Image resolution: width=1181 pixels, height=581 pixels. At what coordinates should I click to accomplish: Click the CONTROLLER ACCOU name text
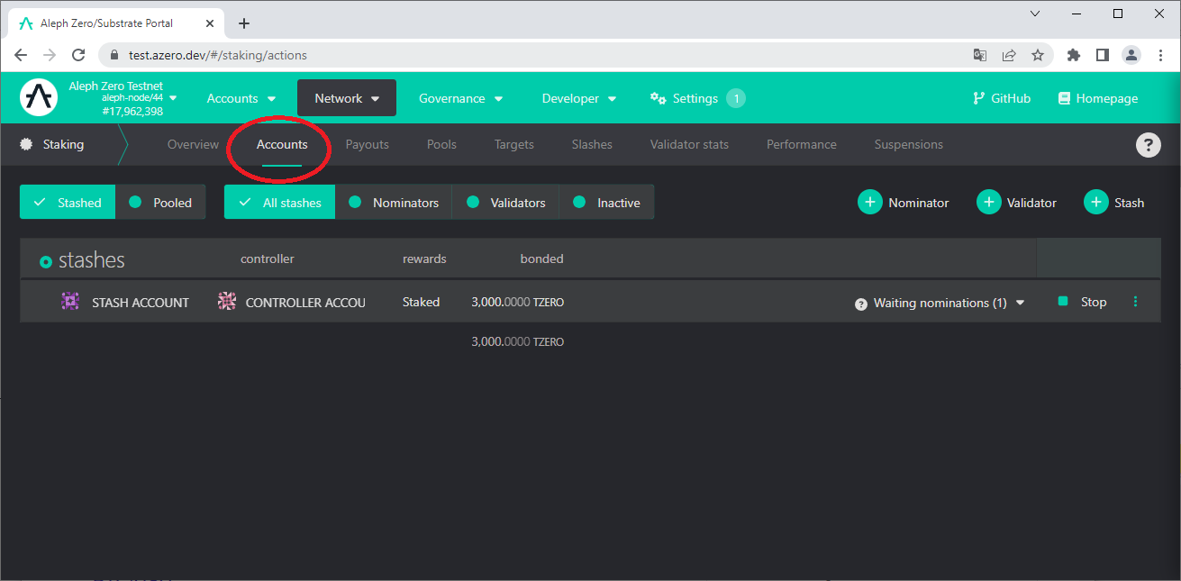(305, 303)
